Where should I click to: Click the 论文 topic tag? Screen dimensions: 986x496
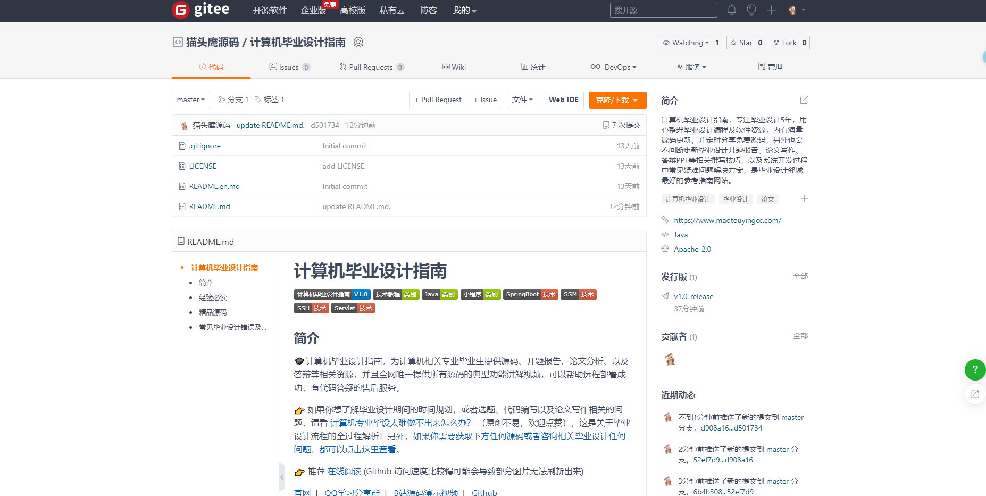tap(767, 199)
